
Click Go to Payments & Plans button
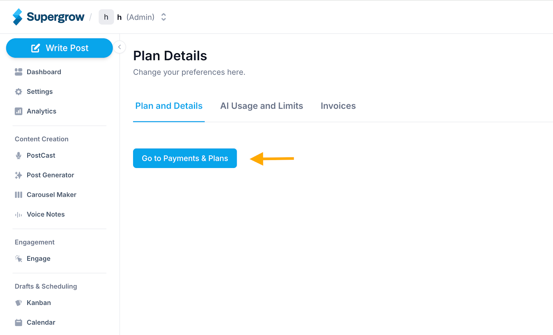click(185, 158)
